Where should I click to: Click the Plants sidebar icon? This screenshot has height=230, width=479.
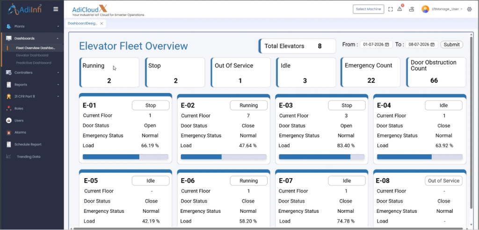pos(8,27)
